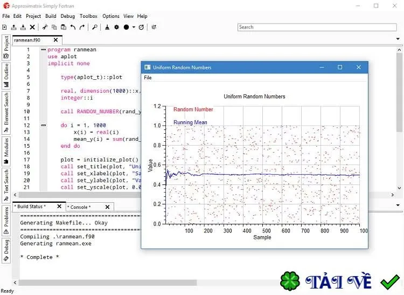
Task: Close the Console tab
Action: (x=107, y=207)
